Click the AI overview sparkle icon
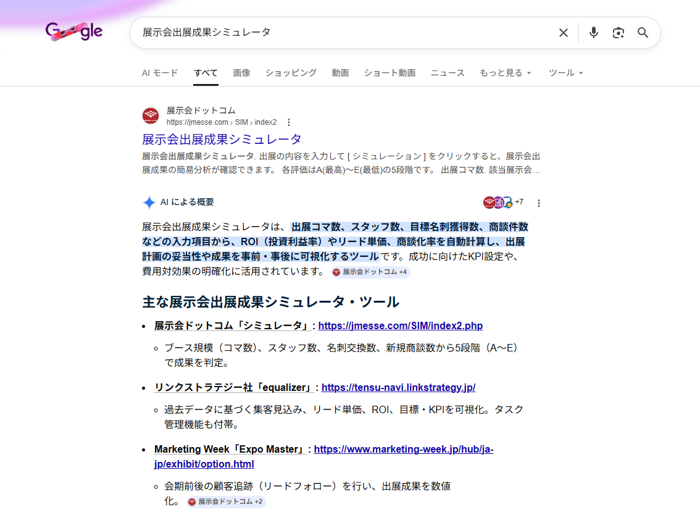This screenshot has height=520, width=700. (149, 203)
